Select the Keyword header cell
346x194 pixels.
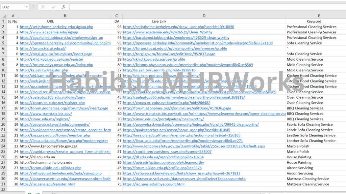[x=314, y=21]
